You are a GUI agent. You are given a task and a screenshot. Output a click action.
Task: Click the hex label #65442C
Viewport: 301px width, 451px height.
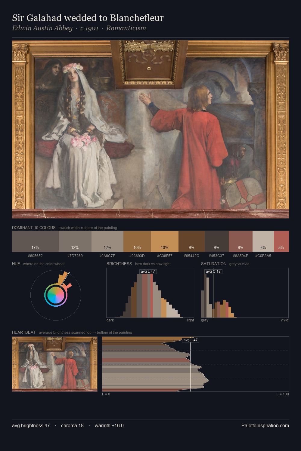pyautogui.click(x=191, y=256)
